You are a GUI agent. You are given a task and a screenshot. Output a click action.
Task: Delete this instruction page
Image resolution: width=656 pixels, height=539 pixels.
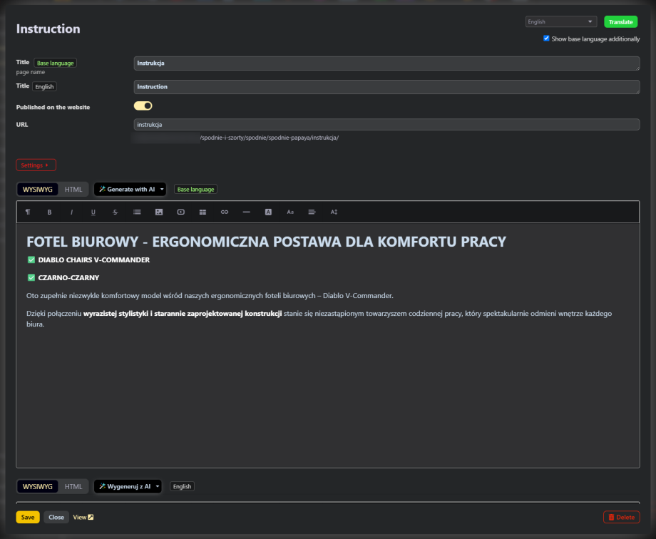621,517
